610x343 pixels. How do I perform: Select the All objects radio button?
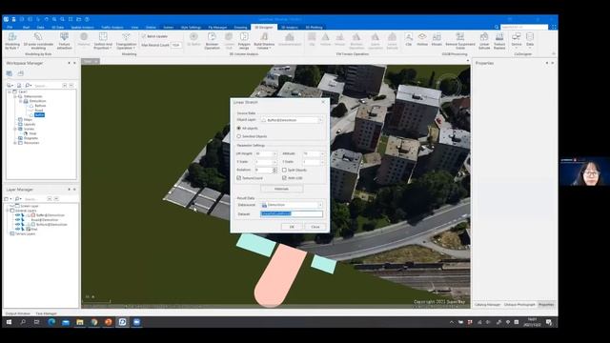click(x=239, y=128)
